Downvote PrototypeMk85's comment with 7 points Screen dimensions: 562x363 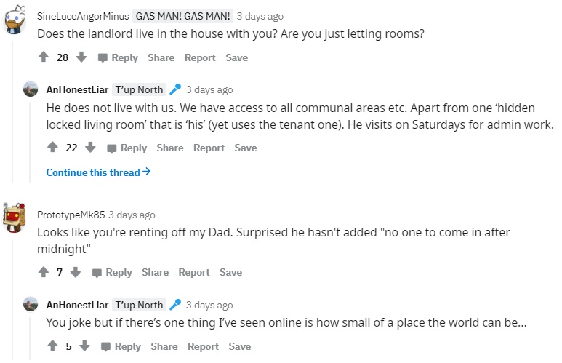[76, 273]
